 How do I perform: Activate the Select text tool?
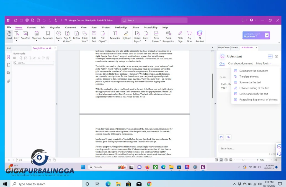click(16, 36)
